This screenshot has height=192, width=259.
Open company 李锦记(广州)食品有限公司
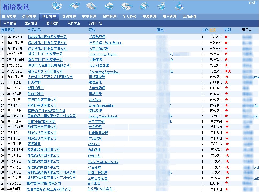(x=47, y=111)
